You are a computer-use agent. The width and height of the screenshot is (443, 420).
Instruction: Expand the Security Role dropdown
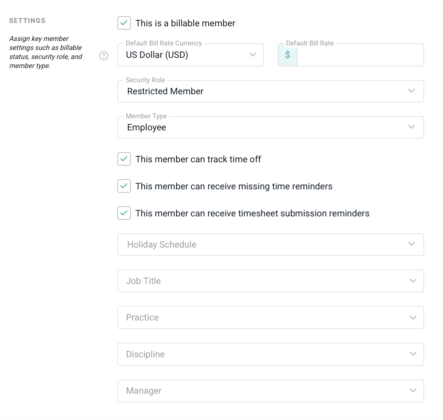click(x=270, y=91)
